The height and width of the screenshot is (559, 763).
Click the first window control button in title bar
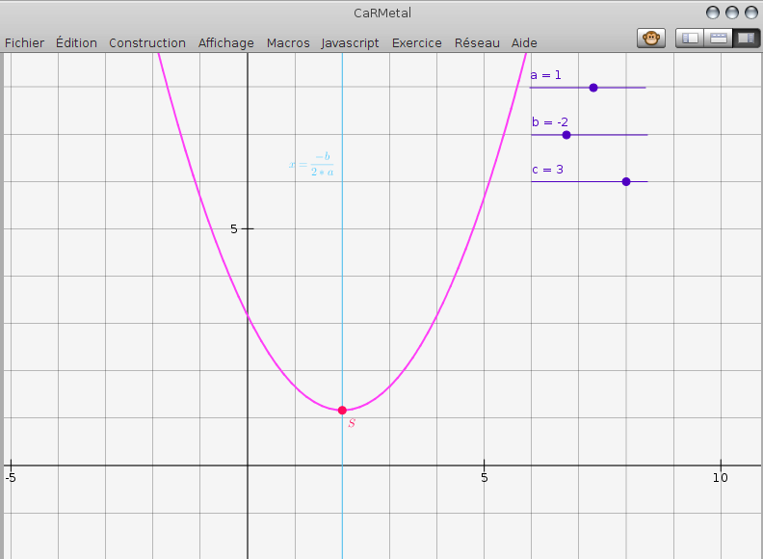(x=713, y=13)
